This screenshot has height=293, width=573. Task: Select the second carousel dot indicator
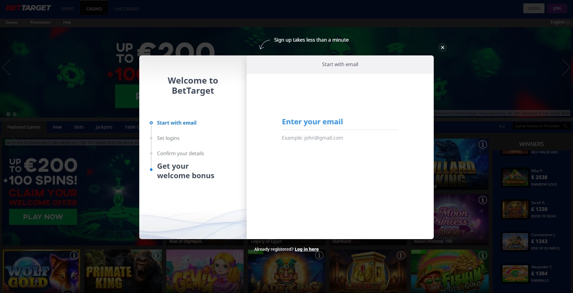coord(15,114)
